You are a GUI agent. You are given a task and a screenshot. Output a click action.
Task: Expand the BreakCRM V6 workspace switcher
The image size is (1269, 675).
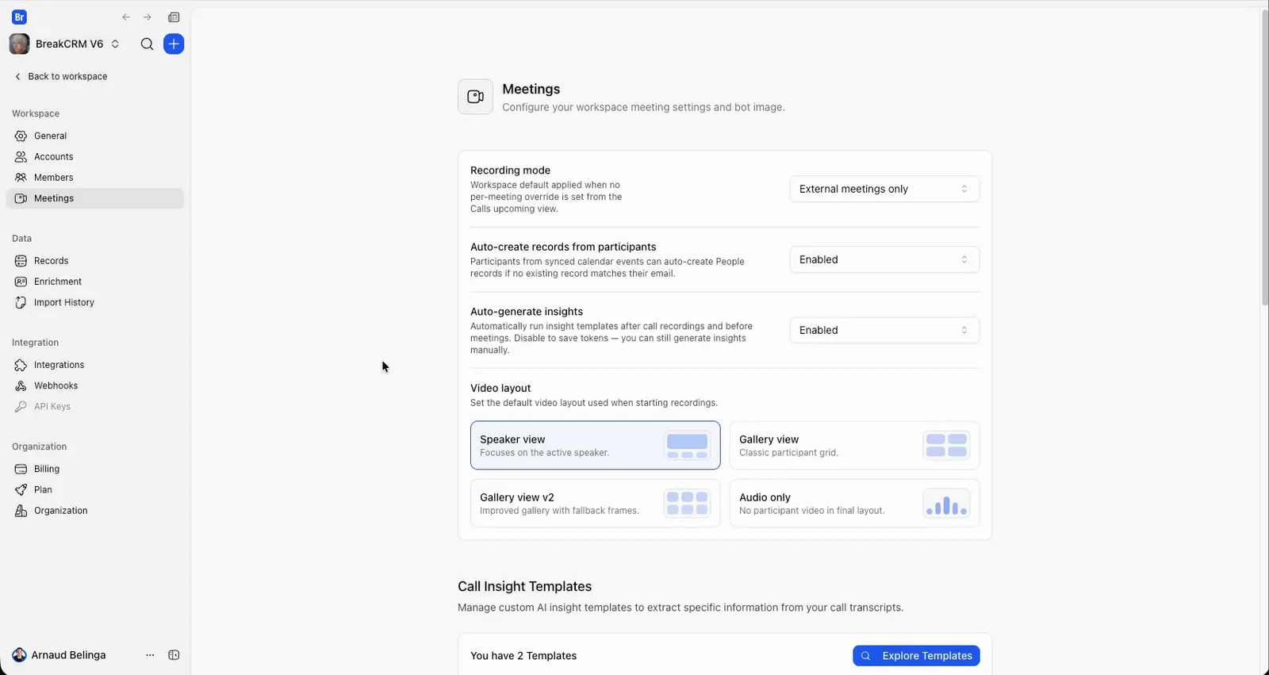pyautogui.click(x=65, y=44)
